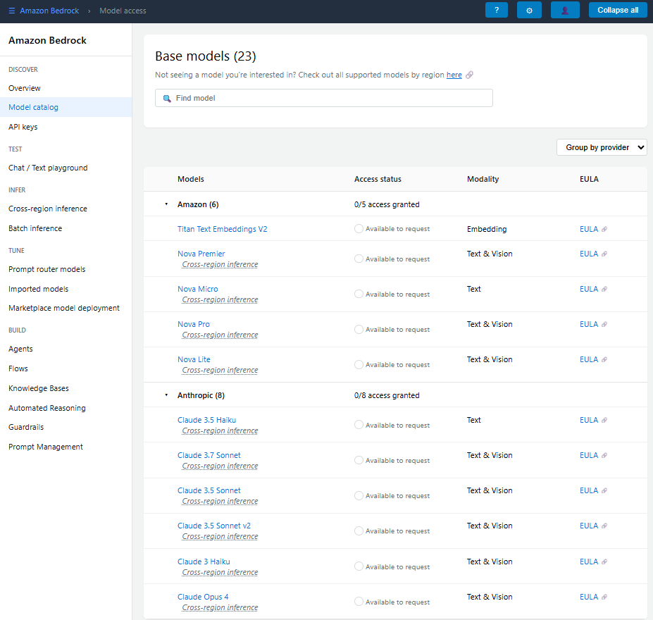Click link icon next to Claude 3.5 Haiku EULA
This screenshot has height=620, width=653.
point(604,420)
